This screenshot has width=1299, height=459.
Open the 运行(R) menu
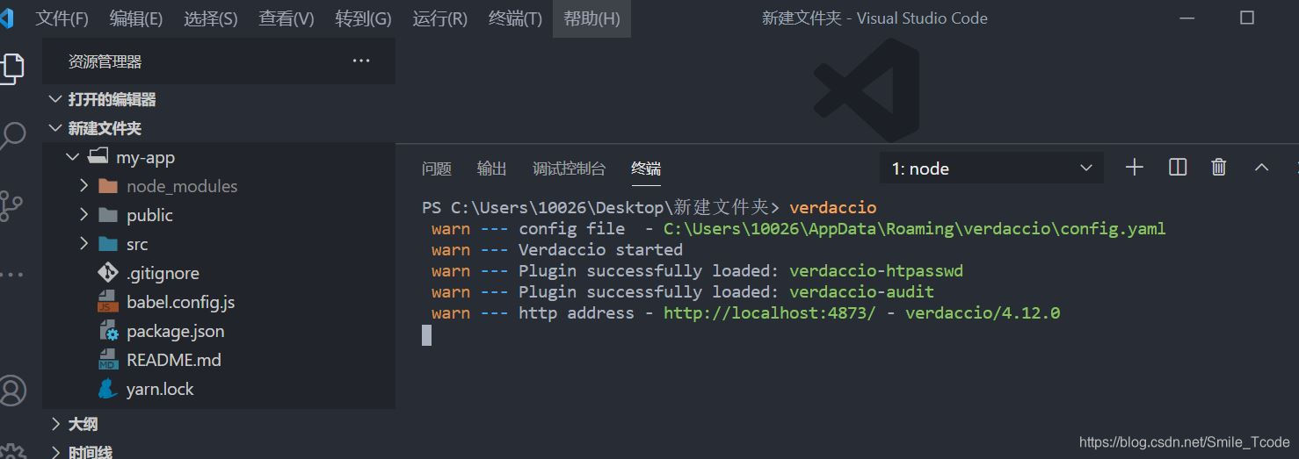coord(439,18)
